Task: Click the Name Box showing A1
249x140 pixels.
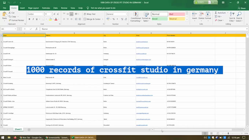Action: [8, 29]
